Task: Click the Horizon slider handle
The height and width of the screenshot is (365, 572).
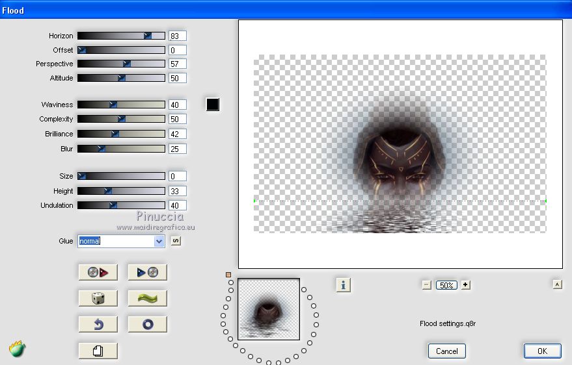Action: pyautogui.click(x=148, y=36)
